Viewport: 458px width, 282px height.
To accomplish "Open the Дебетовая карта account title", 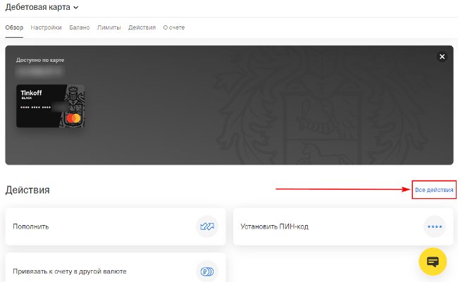I will (x=37, y=7).
